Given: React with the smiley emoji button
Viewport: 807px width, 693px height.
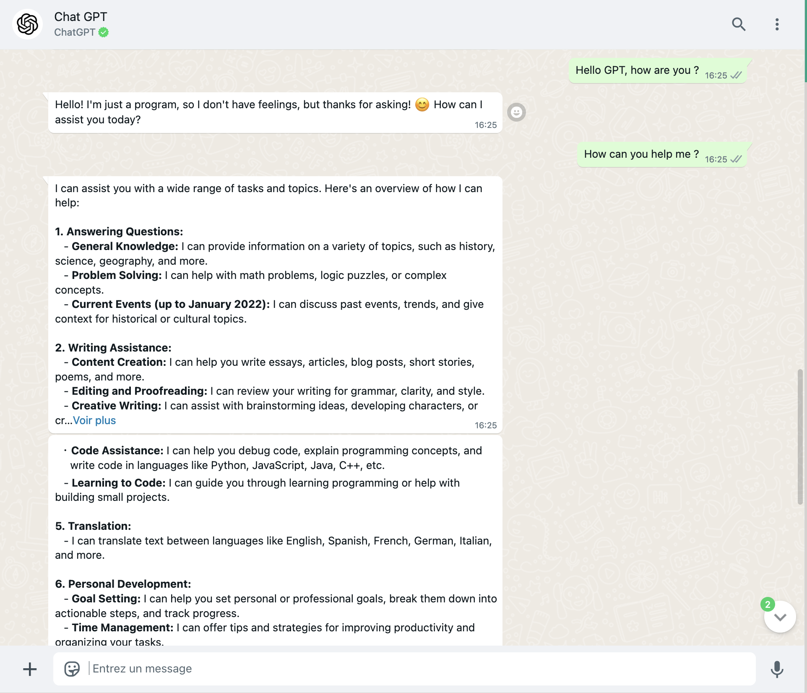Looking at the screenshot, I should pos(516,112).
